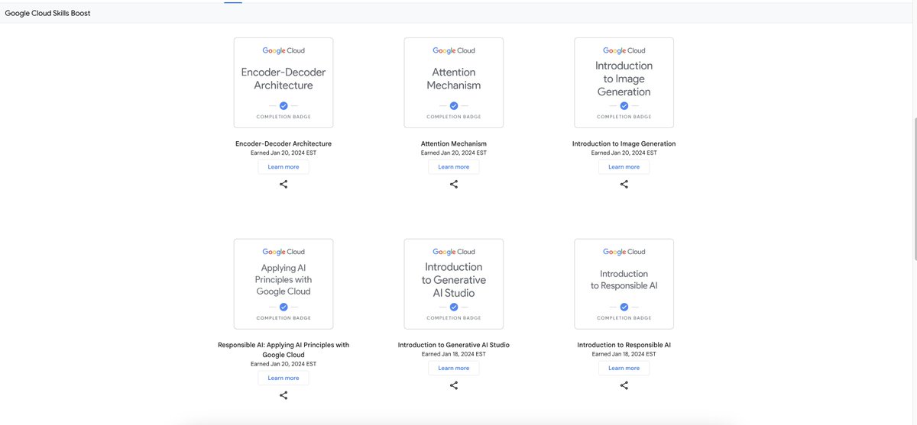
Task: Learn more about Attention Mechanism
Action: pos(454,167)
